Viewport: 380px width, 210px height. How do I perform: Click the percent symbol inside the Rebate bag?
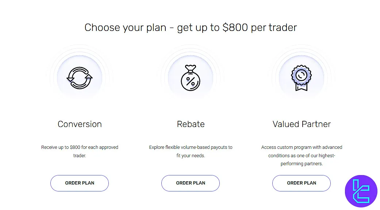click(x=191, y=81)
